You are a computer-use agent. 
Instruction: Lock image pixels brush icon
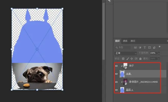128,59
